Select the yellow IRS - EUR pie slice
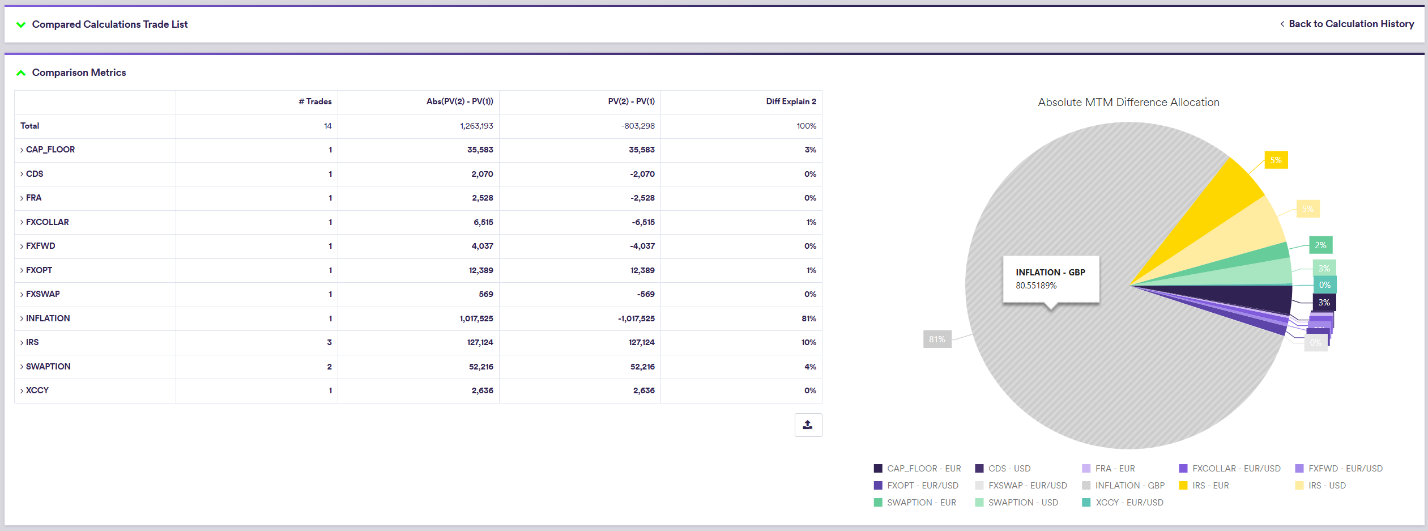 point(1218,210)
